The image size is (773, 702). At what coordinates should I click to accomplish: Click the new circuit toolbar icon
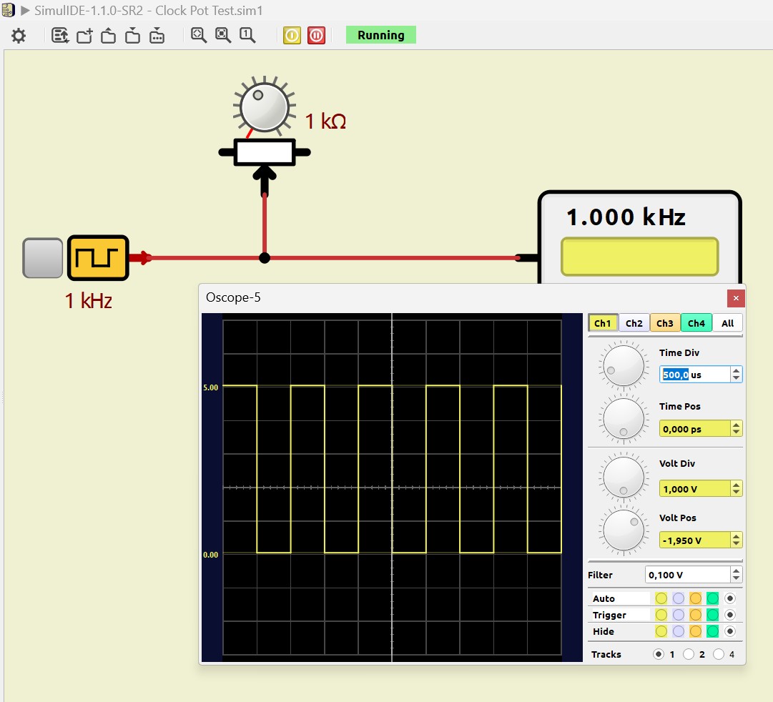(84, 36)
